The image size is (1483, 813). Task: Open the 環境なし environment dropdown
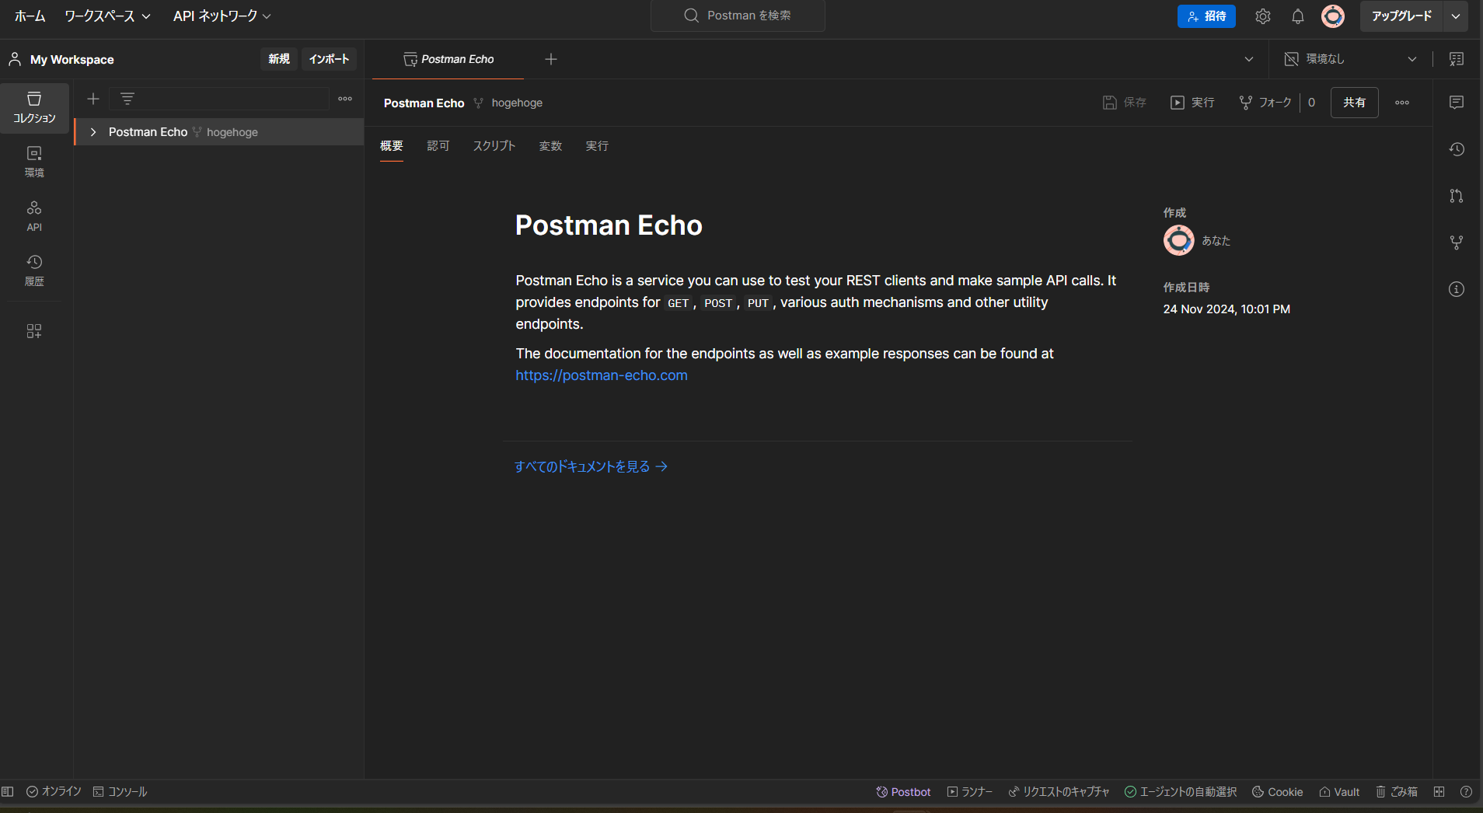1351,59
